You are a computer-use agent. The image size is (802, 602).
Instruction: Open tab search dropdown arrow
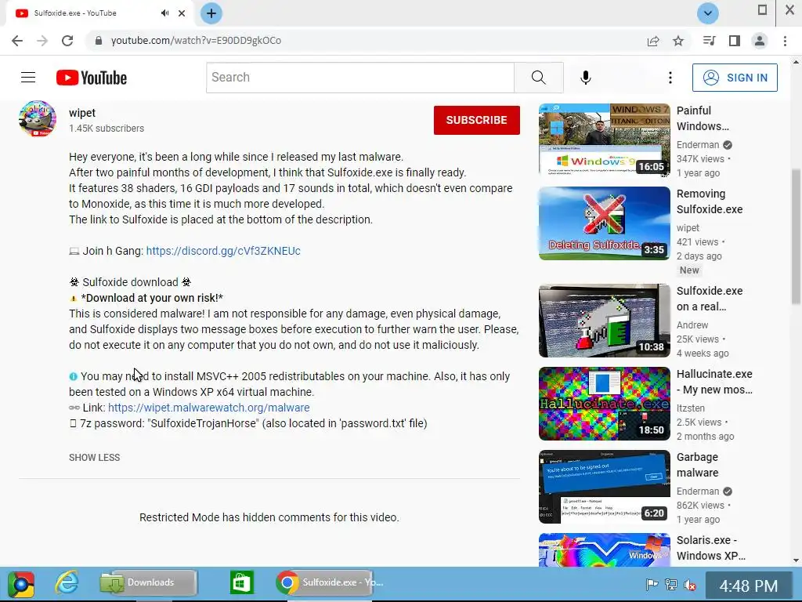(708, 13)
